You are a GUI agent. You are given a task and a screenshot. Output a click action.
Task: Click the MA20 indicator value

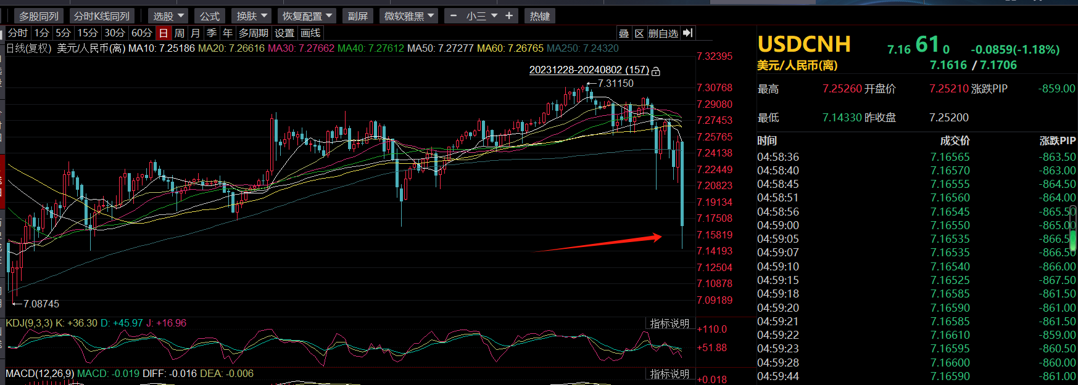231,48
